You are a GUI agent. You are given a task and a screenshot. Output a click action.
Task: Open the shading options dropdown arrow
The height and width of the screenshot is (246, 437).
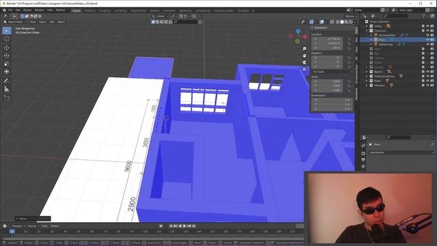(355, 22)
